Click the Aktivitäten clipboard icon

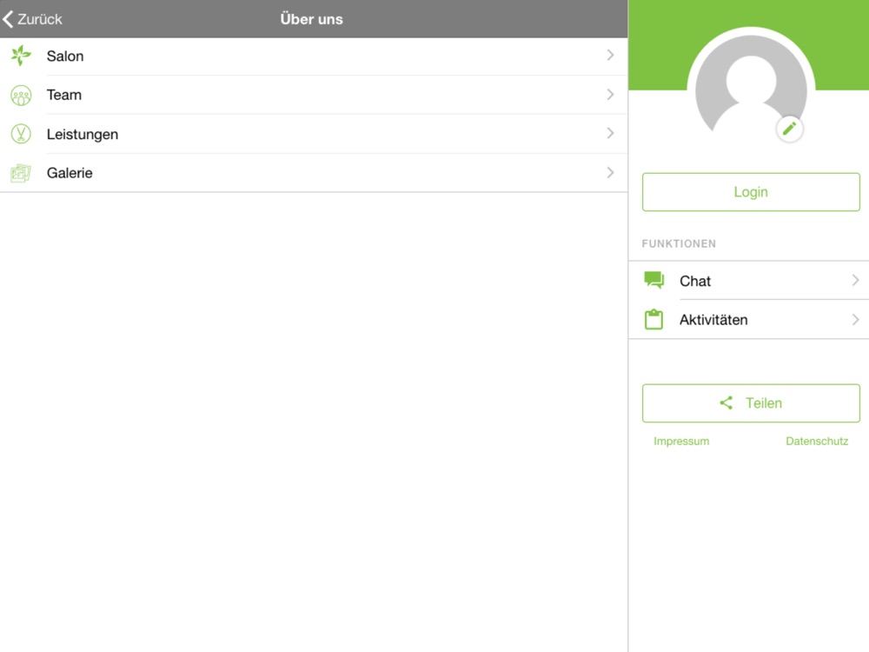654,319
